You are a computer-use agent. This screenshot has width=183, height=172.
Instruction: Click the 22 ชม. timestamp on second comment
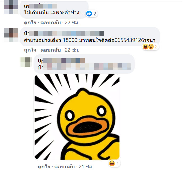pyautogui.click(x=72, y=50)
